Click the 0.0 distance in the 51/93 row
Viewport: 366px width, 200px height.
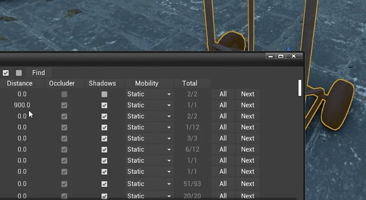(22, 184)
